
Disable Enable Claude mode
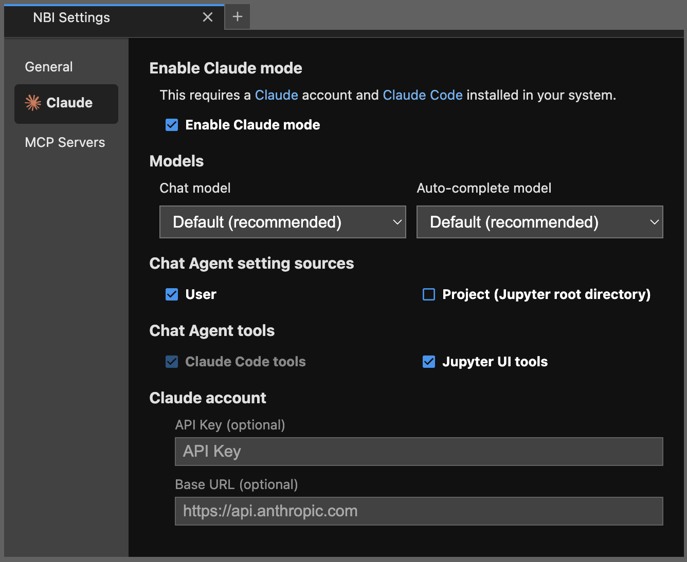click(171, 124)
